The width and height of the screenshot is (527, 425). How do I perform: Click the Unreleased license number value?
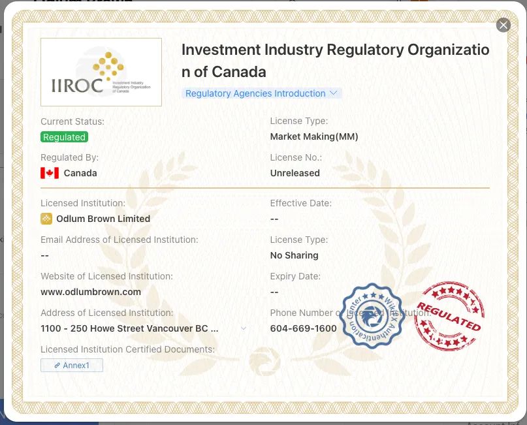click(295, 173)
